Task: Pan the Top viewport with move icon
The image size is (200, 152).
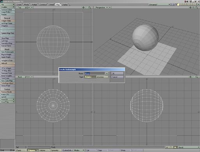Action: [84, 7]
